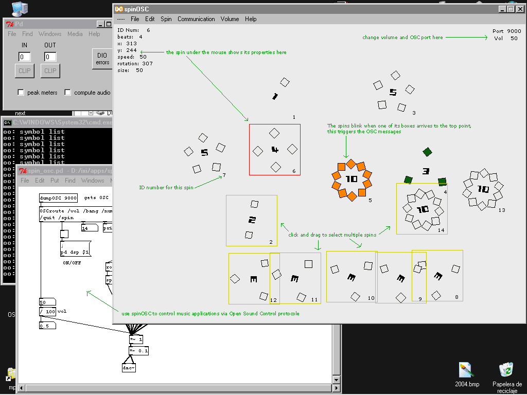527x395 pixels.
Task: Open the Find menu in spin_osc.pd window
Action: point(70,181)
